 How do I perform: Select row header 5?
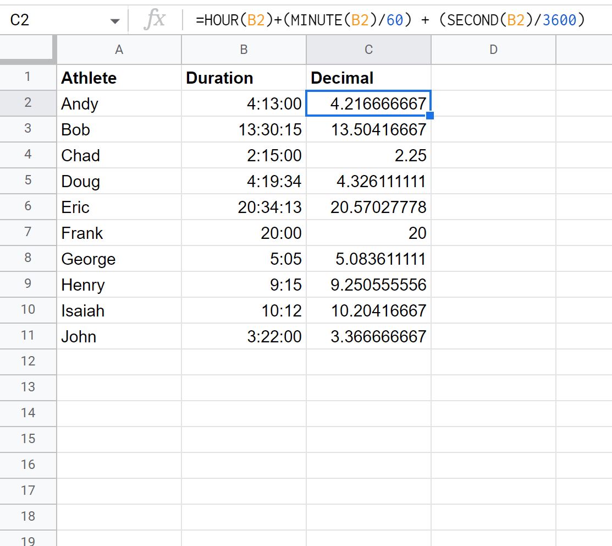click(x=27, y=181)
